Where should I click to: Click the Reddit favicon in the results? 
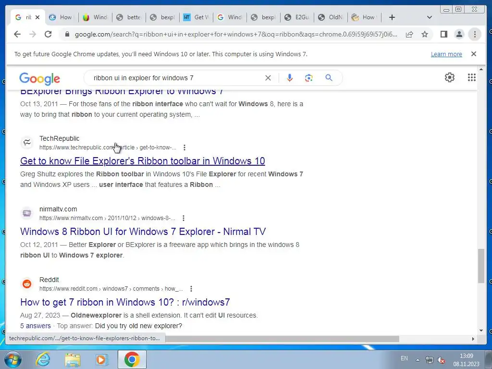coord(27,284)
